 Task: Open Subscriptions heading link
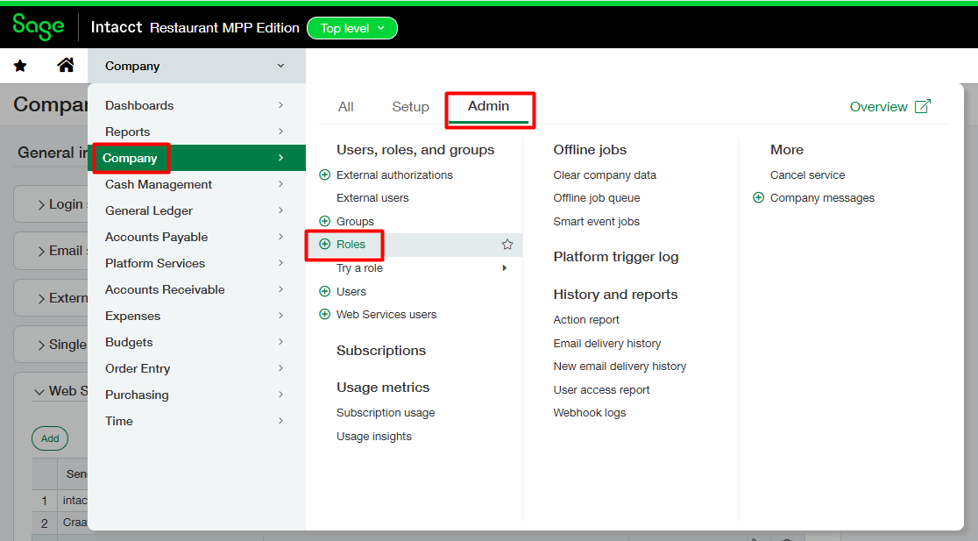381,350
